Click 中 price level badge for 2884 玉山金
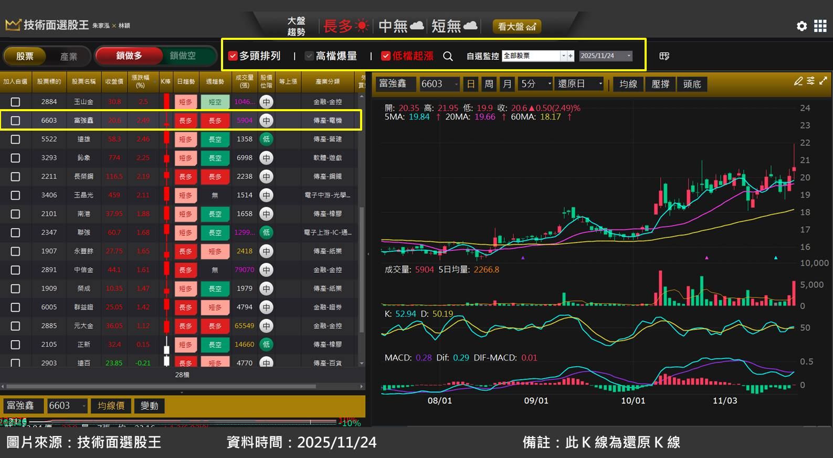This screenshot has width=833, height=458. click(x=267, y=102)
